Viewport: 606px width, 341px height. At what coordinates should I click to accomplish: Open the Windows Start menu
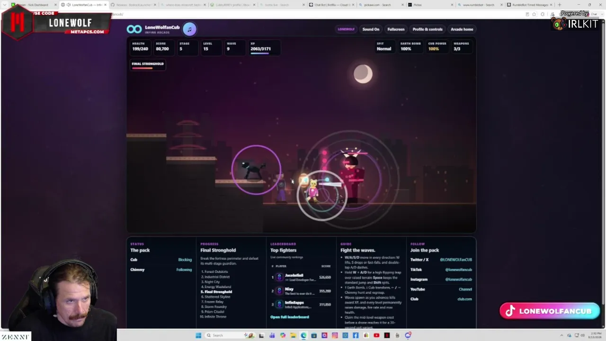(x=198, y=335)
